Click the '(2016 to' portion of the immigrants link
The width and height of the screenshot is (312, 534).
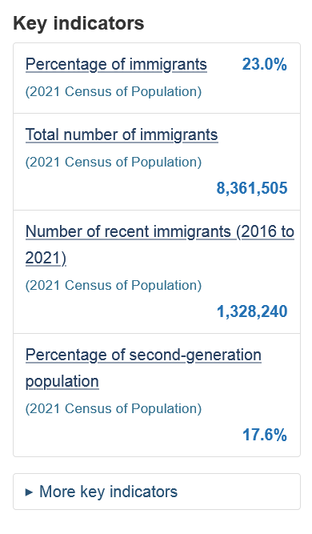(x=265, y=231)
